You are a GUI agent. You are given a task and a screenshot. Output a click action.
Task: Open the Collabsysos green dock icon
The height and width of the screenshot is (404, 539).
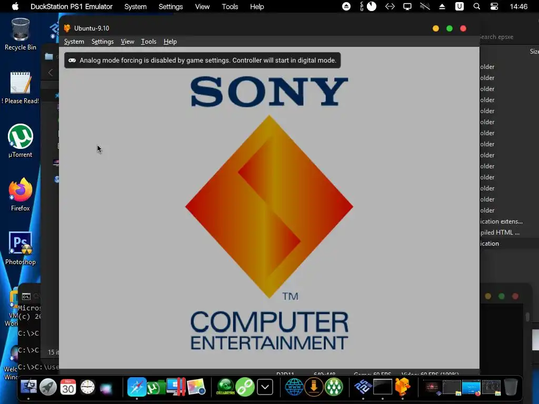coord(225,387)
